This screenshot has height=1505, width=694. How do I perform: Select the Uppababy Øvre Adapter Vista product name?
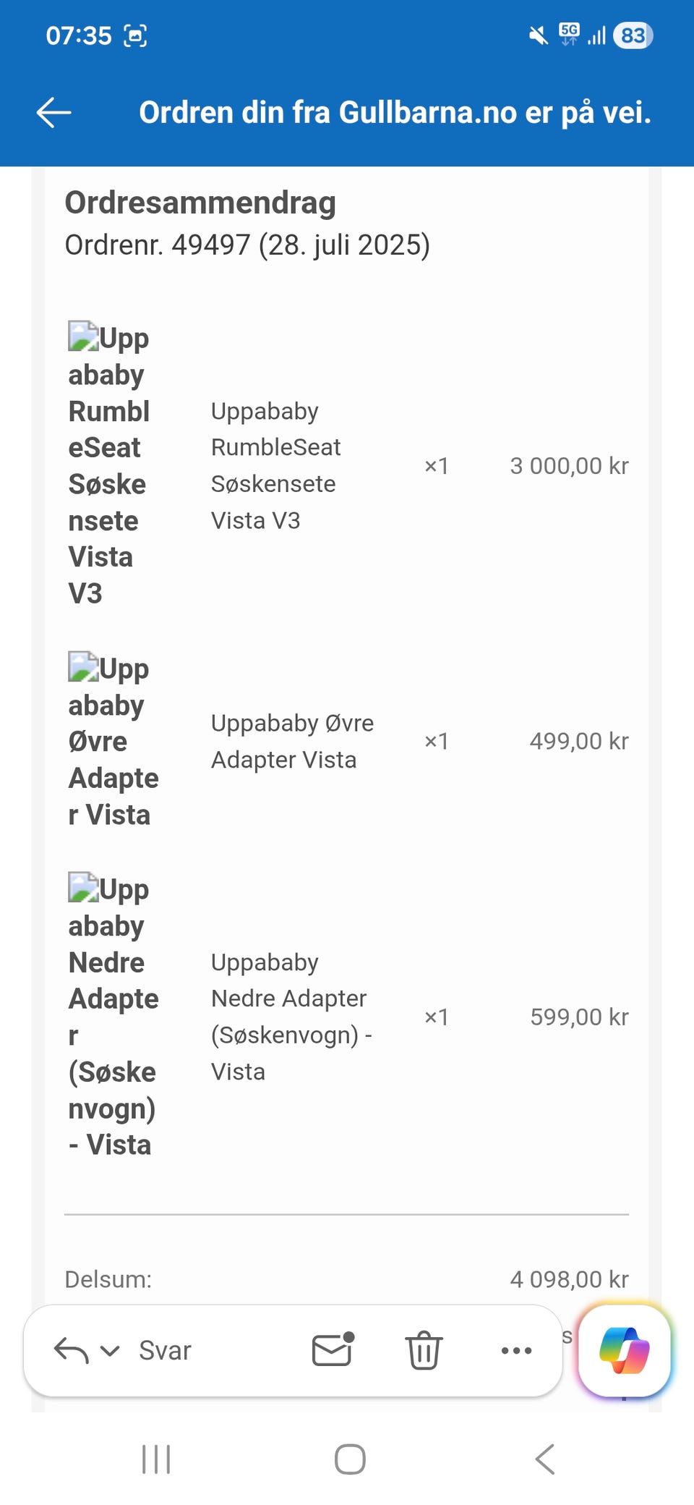(x=292, y=741)
